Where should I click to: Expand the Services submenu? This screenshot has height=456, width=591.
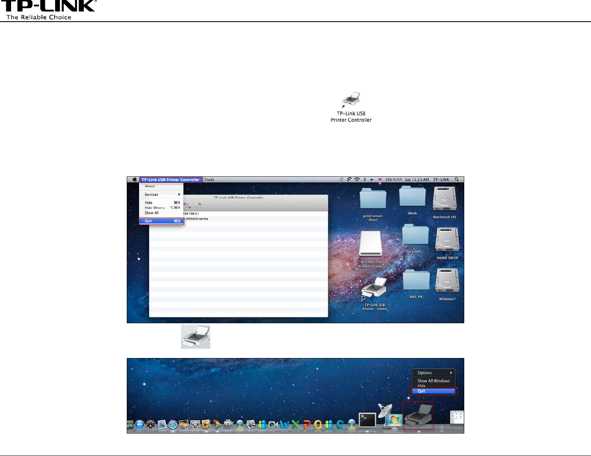[162, 195]
